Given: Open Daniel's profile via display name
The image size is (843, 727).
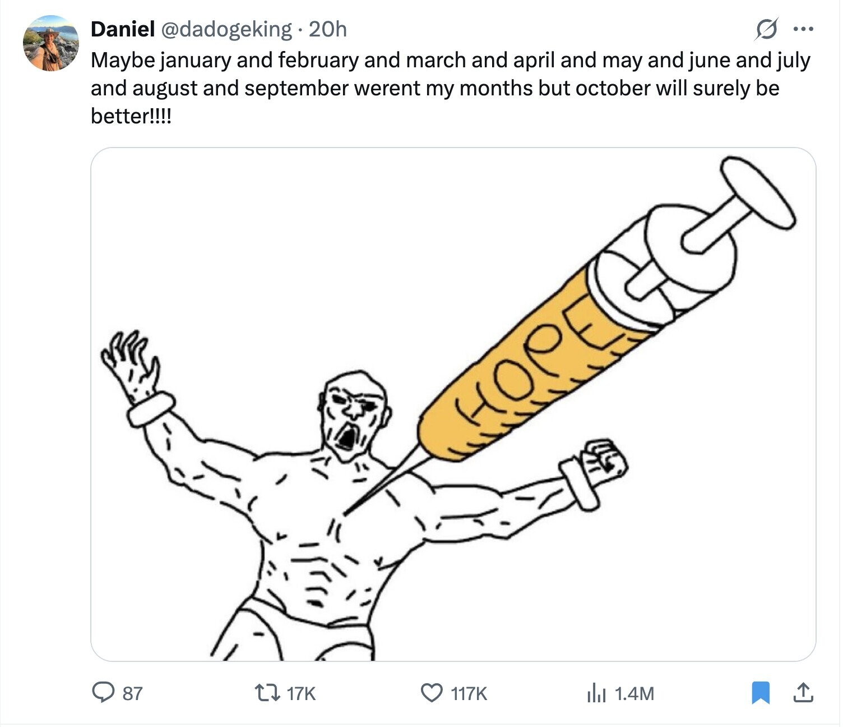Looking at the screenshot, I should (x=122, y=29).
